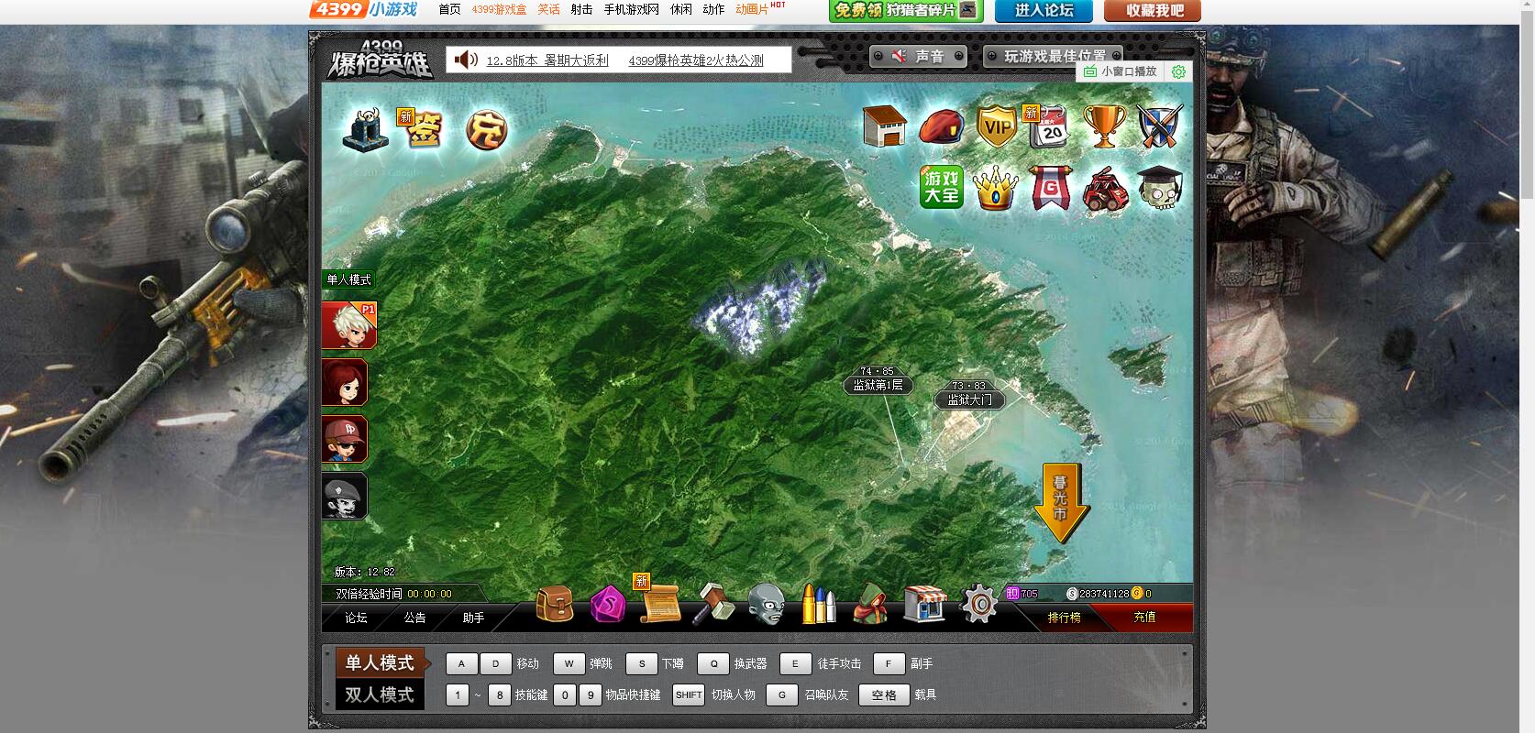Open the hooded figure icon
This screenshot has width=1535, height=733.
point(870,605)
